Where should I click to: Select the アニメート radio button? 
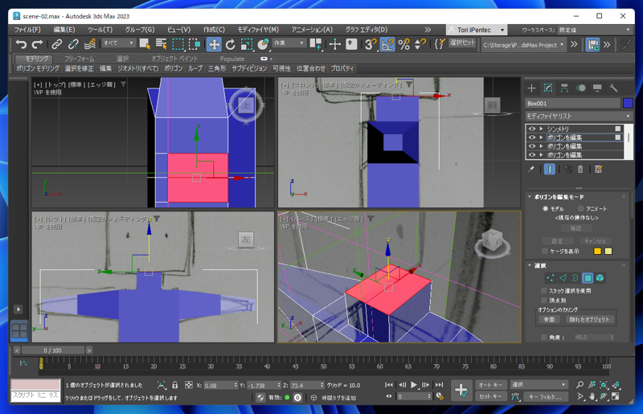pos(580,208)
